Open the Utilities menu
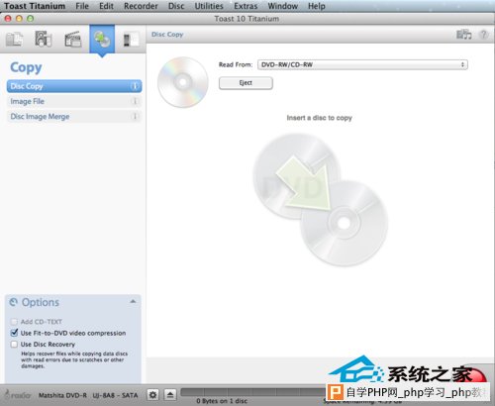 [209, 6]
